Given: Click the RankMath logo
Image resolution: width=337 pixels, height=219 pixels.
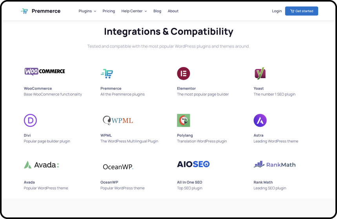Looking at the screenshot, I should pos(275,164).
